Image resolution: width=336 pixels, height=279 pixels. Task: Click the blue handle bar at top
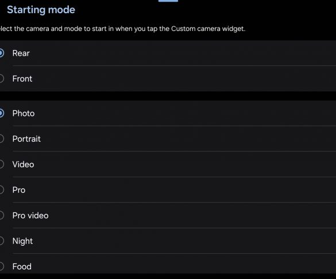pyautogui.click(x=168, y=1)
